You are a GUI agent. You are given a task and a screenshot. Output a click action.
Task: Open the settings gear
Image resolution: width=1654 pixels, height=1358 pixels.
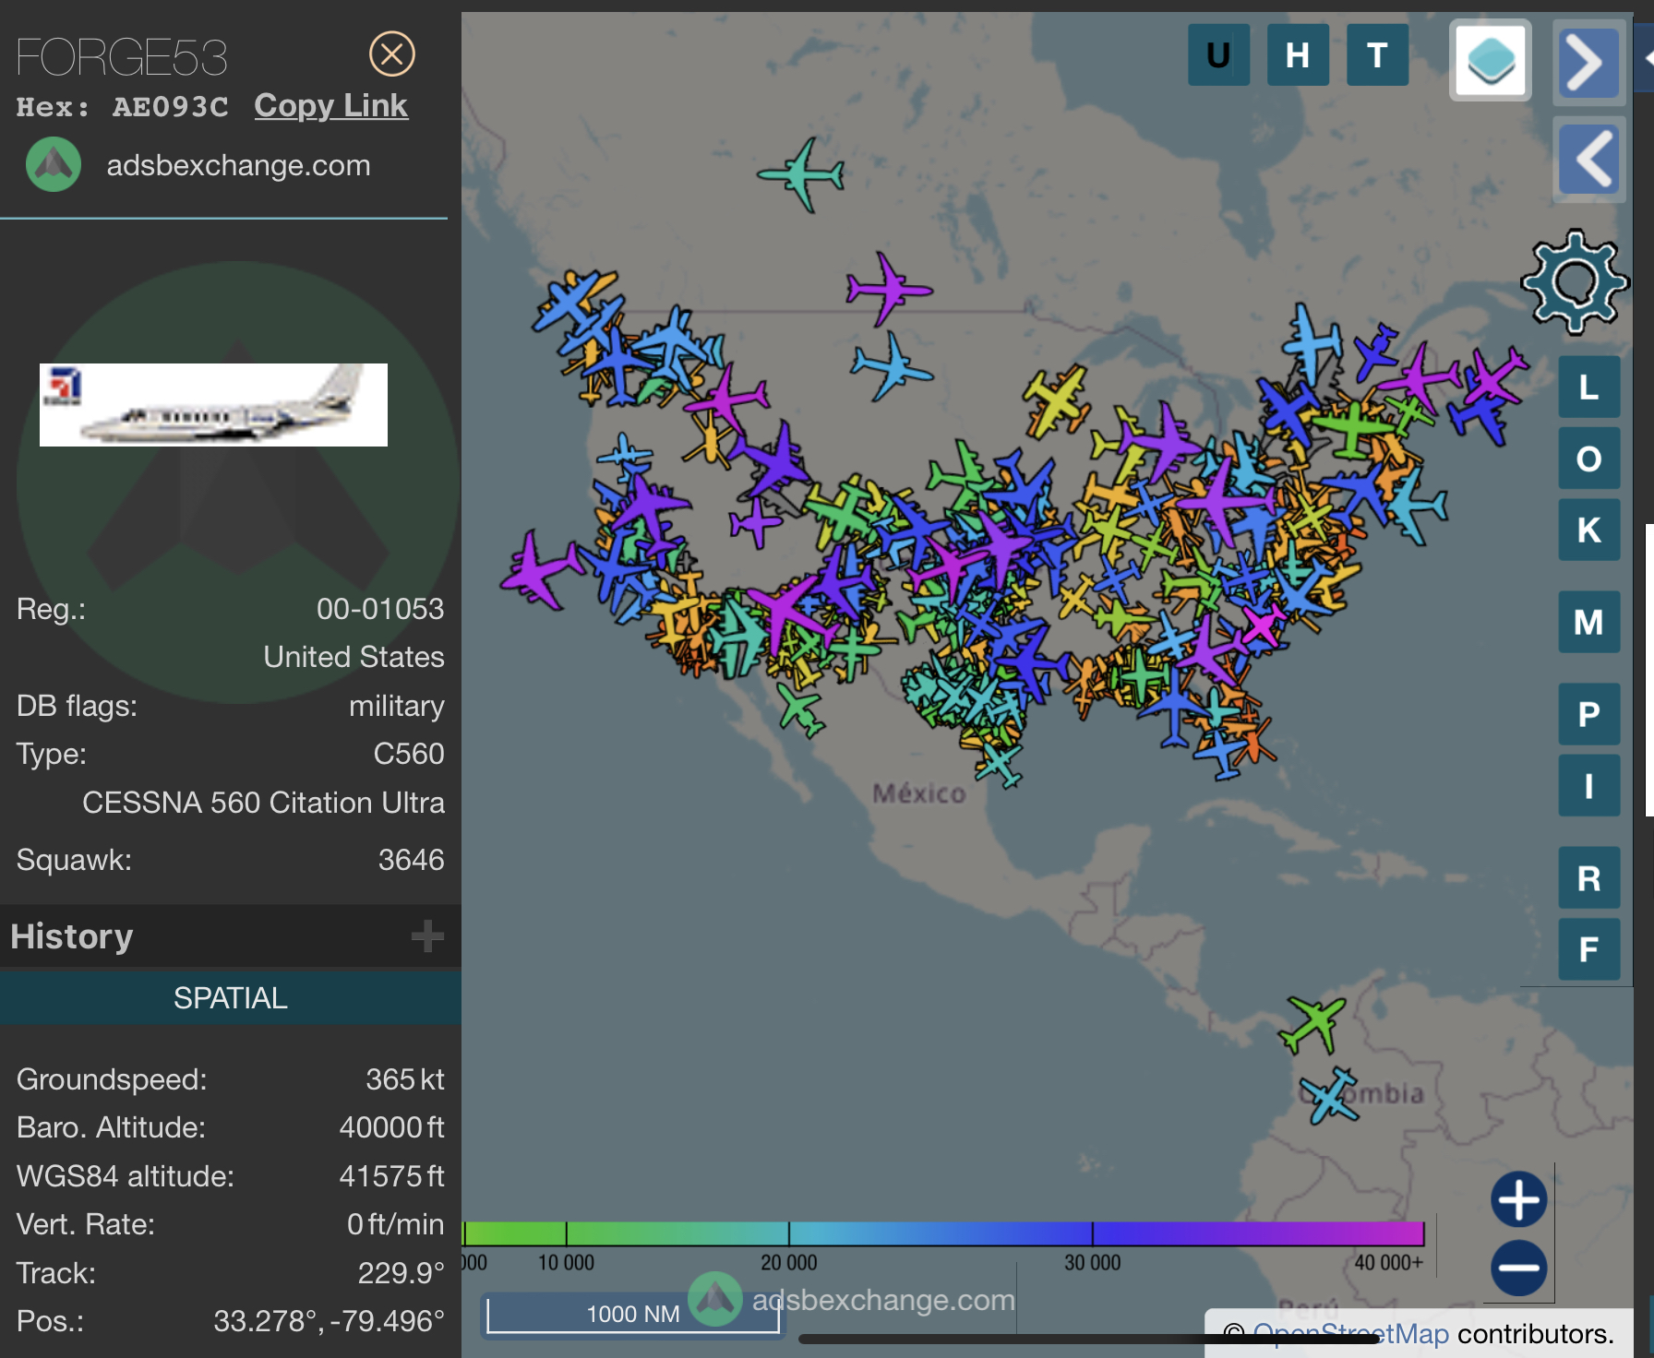[1575, 282]
